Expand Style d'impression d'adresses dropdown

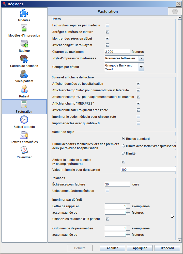(x=142, y=58)
